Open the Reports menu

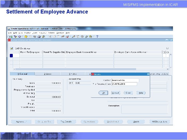pyautogui.click(x=43, y=33)
